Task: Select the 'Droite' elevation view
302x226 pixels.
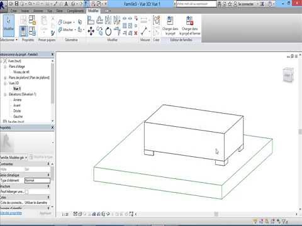Action: coord(17,111)
